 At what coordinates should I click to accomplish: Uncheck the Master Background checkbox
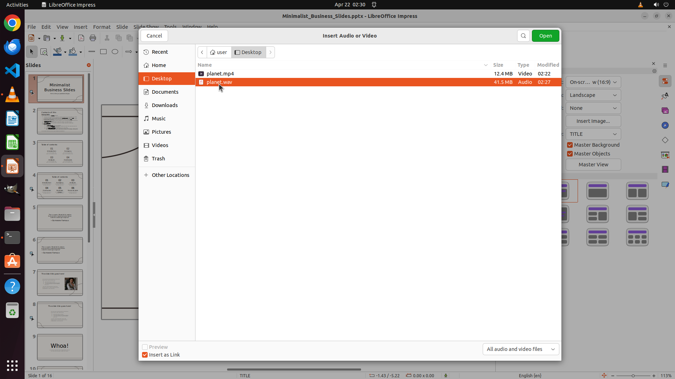[570, 145]
